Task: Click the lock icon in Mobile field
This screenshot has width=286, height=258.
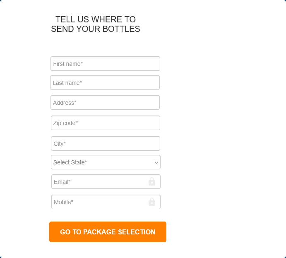Action: [x=152, y=202]
